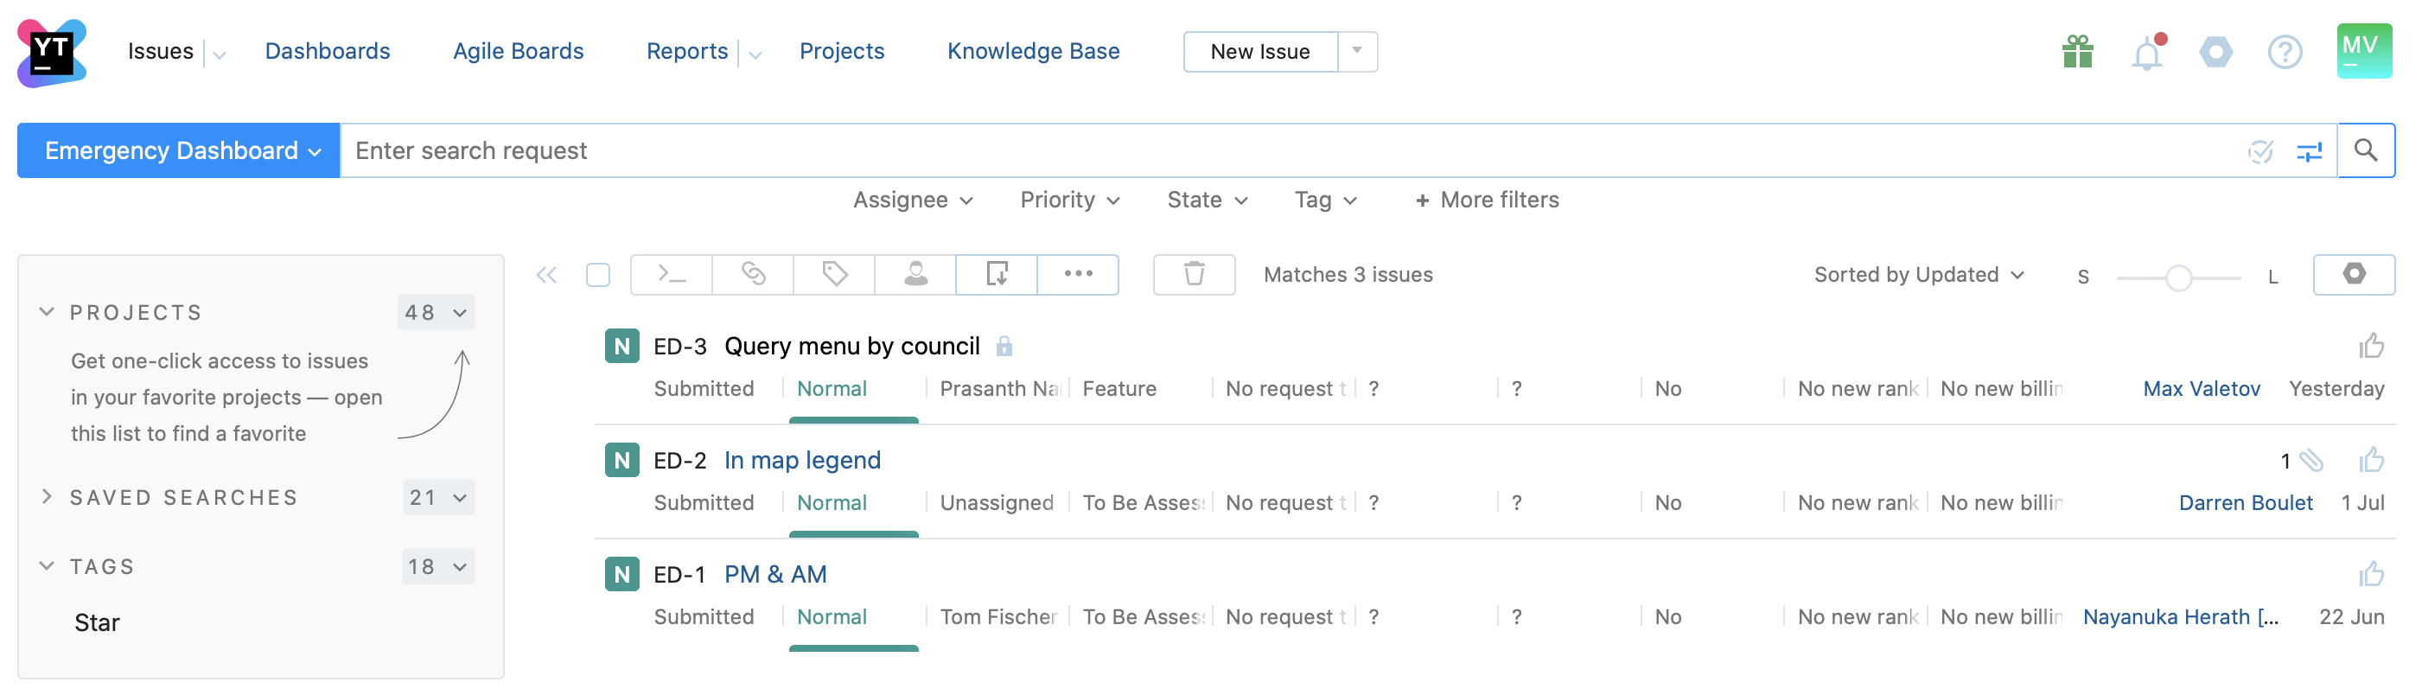
Task: Open the Emergency Dashboard context dropdown
Action: pos(179,150)
